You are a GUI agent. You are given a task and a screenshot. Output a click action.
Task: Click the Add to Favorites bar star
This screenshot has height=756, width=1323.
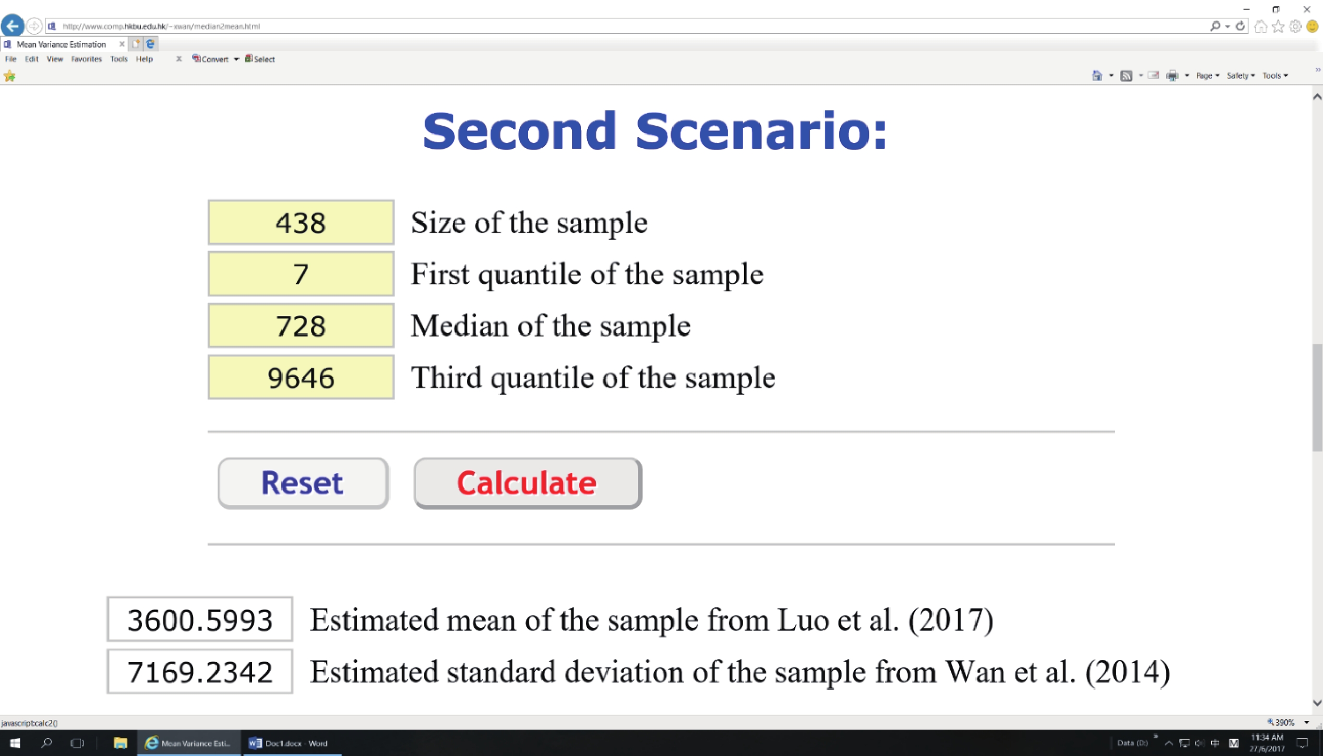pyautogui.click(x=9, y=76)
